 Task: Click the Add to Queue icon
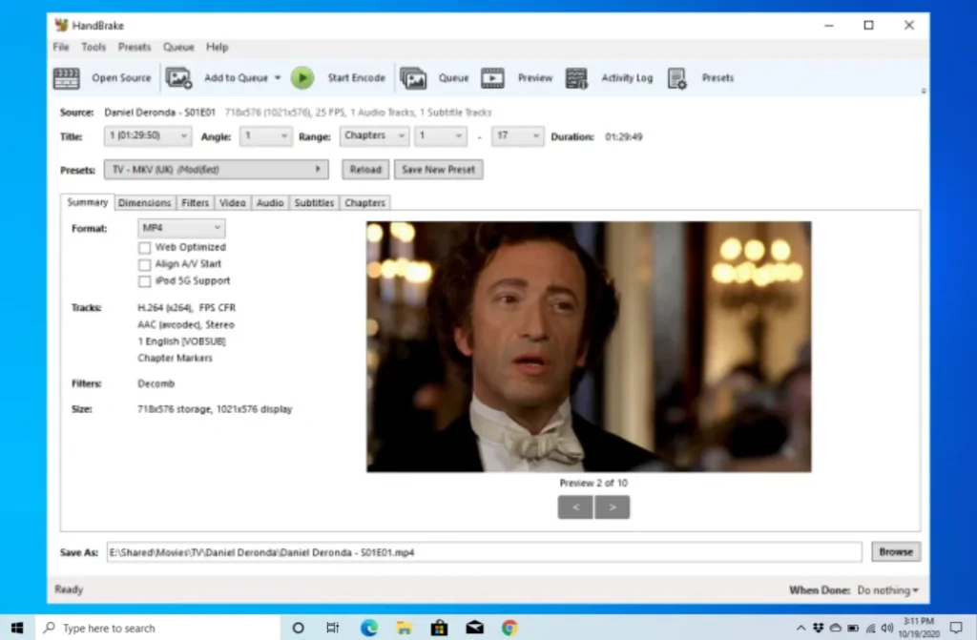(178, 77)
